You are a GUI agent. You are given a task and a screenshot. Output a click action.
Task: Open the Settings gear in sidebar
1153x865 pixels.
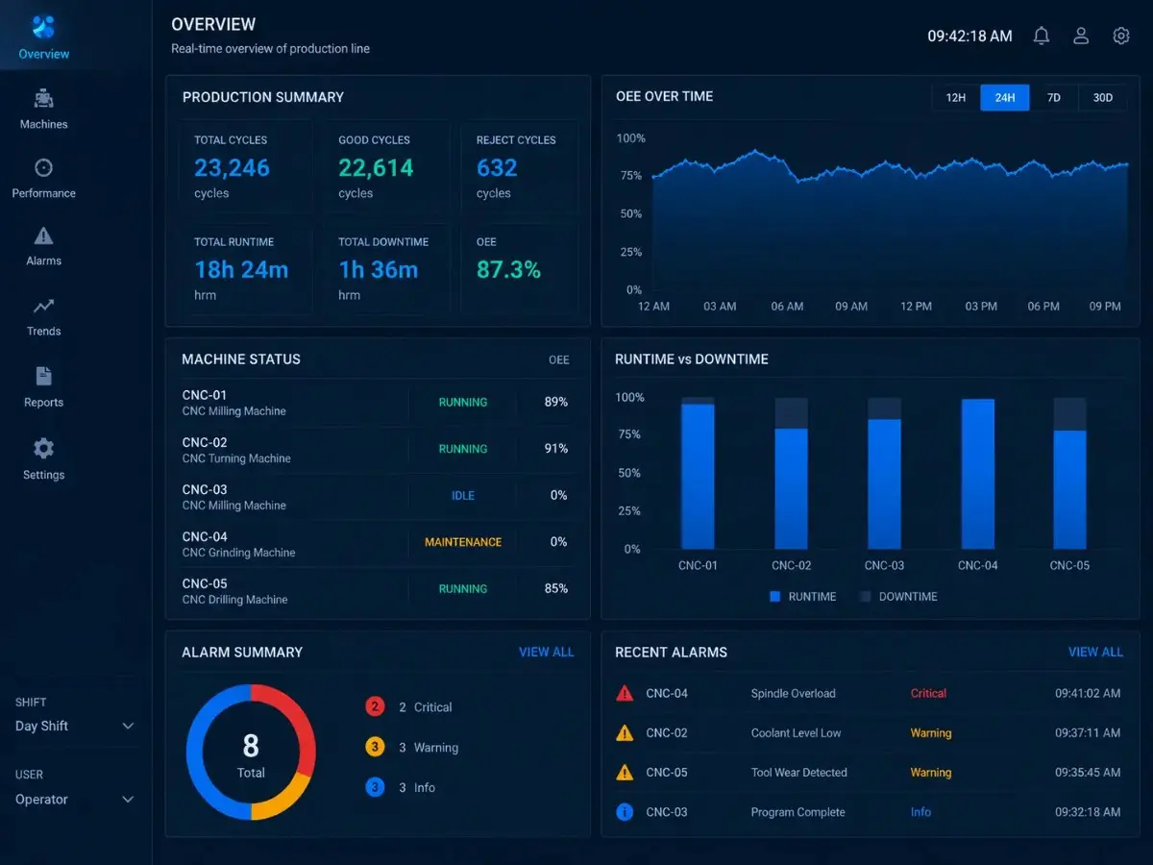pyautogui.click(x=43, y=448)
